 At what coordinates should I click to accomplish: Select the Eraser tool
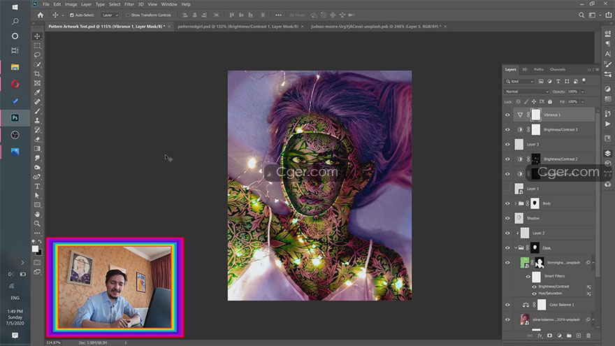pos(37,139)
